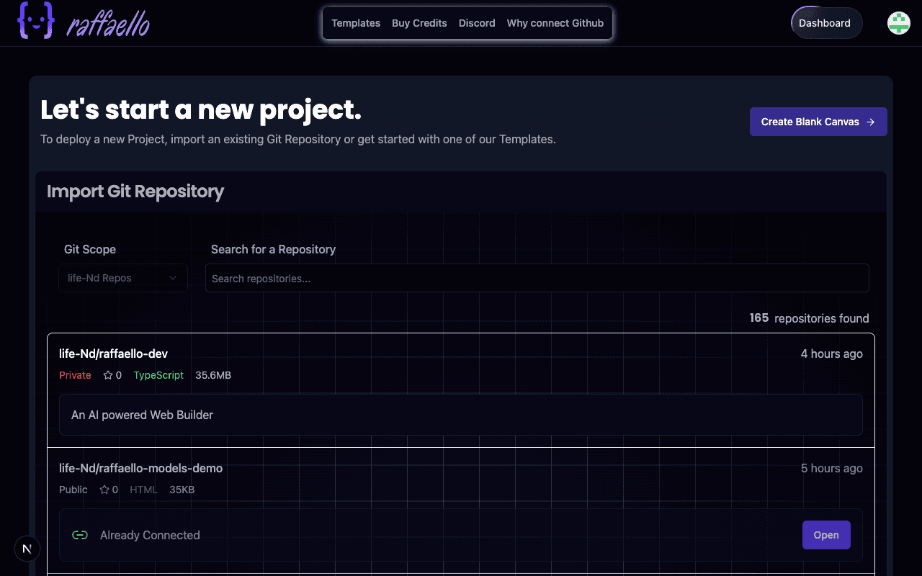
Task: Click the 4 hours ago timestamp
Action: [x=832, y=354]
